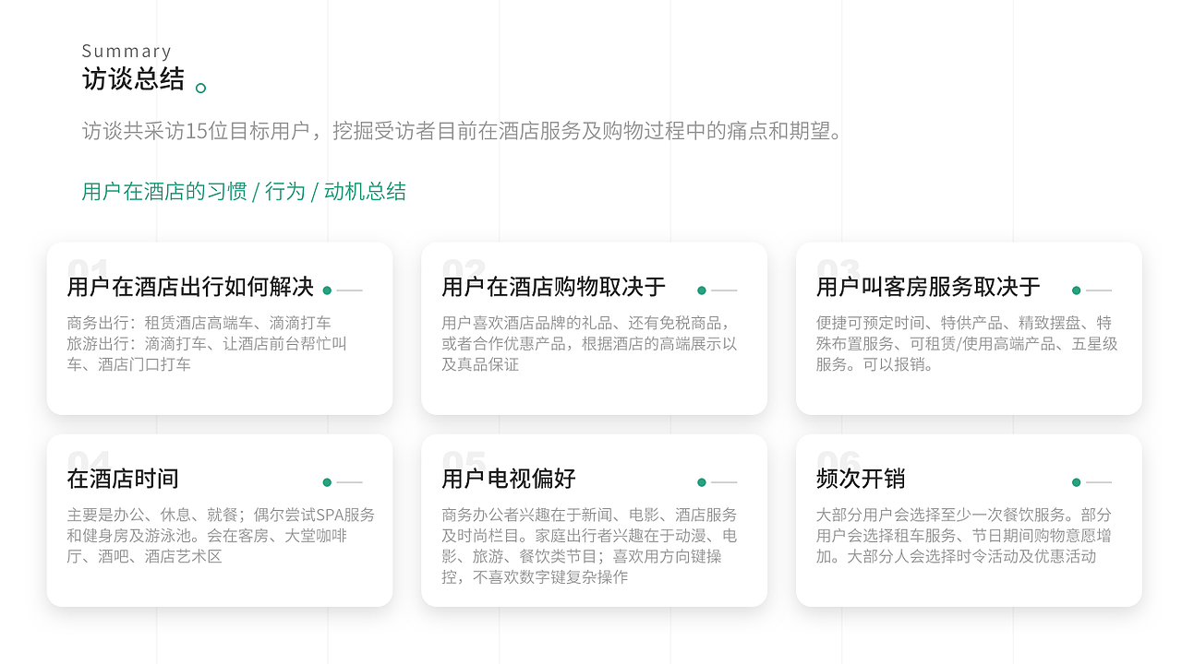Screen dimensions: 1182x664
Task: Expand the 用户叫客房服务取决于 card
Action: [x=968, y=327]
